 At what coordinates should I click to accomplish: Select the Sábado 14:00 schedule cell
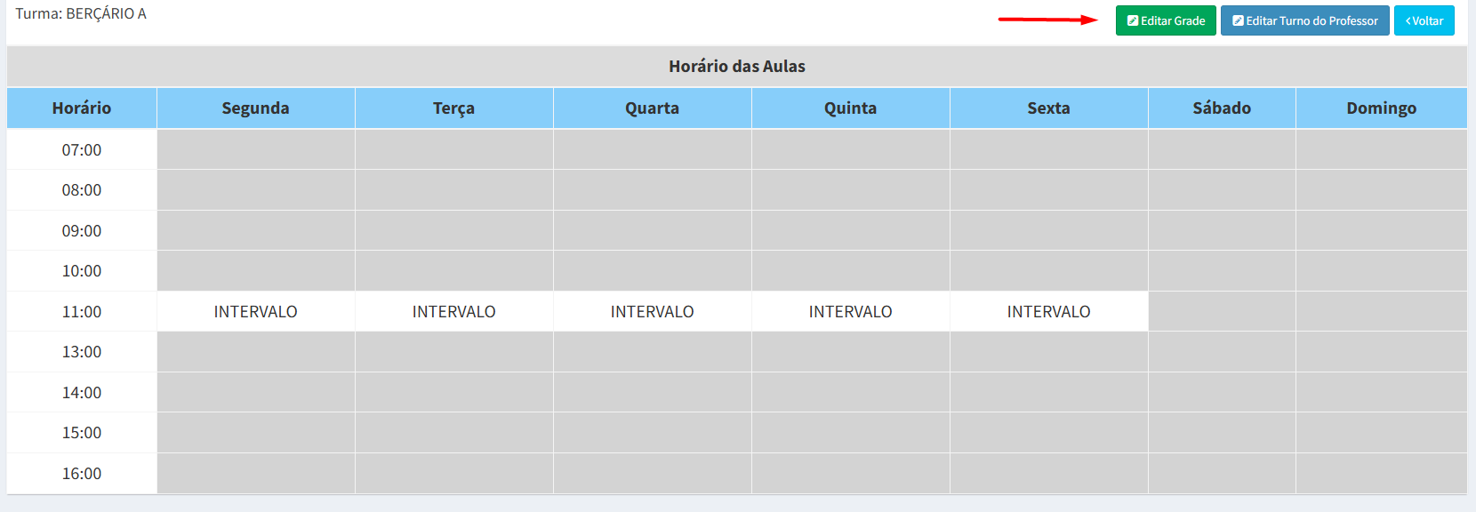pyautogui.click(x=1222, y=392)
